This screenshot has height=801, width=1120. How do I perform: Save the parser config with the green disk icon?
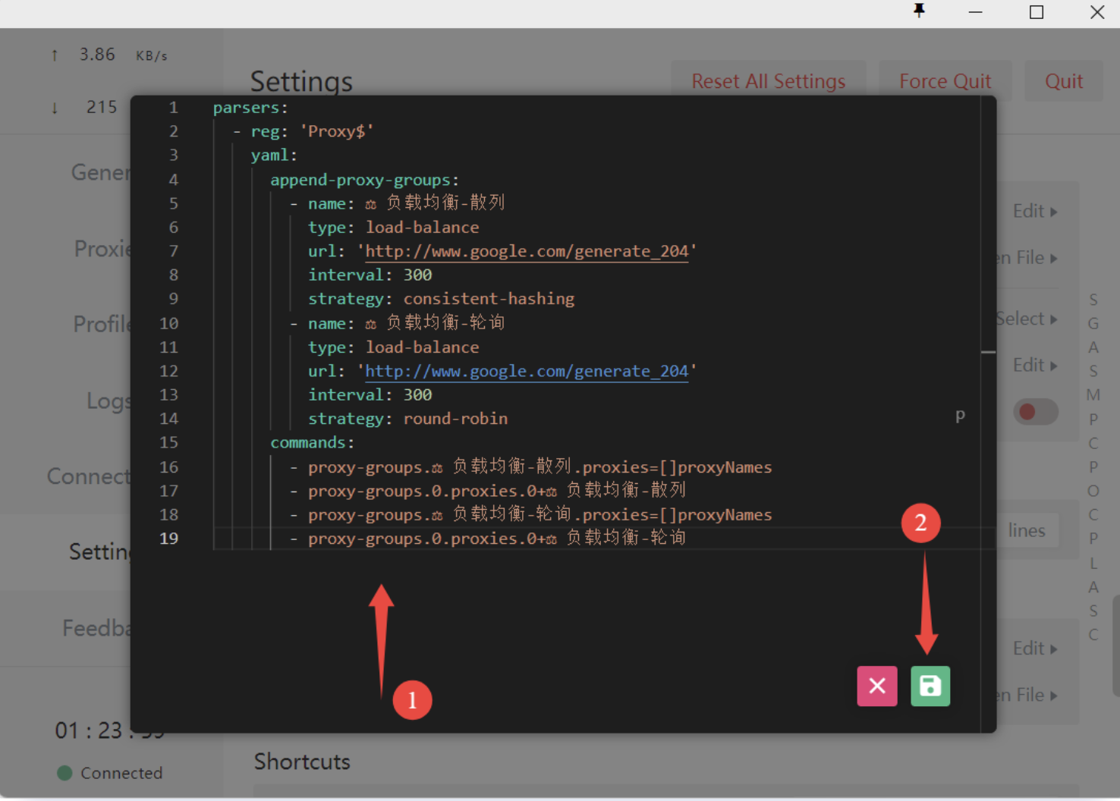(930, 686)
